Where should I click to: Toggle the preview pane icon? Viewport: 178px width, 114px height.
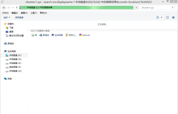pyautogui.click(x=167, y=17)
